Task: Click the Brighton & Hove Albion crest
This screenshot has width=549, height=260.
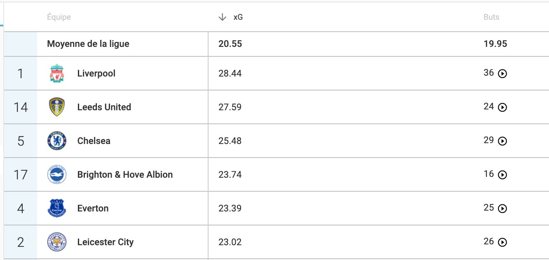Action: pyautogui.click(x=57, y=175)
